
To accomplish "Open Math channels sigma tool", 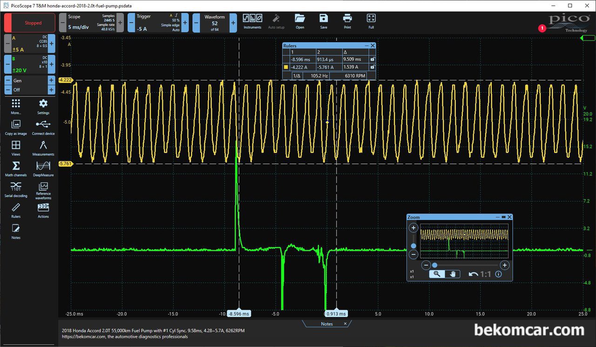I will pos(16,169).
